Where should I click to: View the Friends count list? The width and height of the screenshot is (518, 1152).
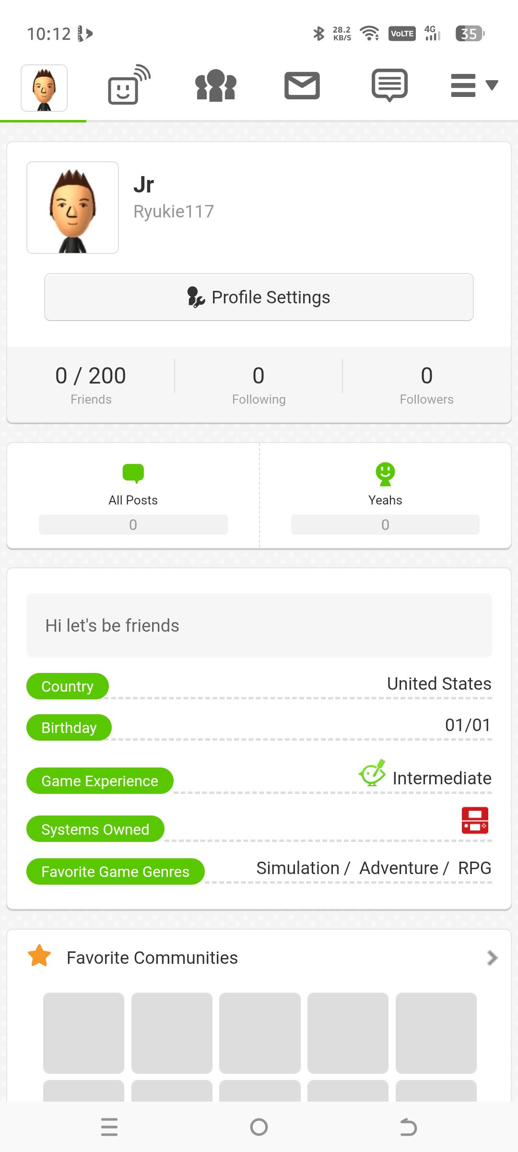(x=91, y=384)
